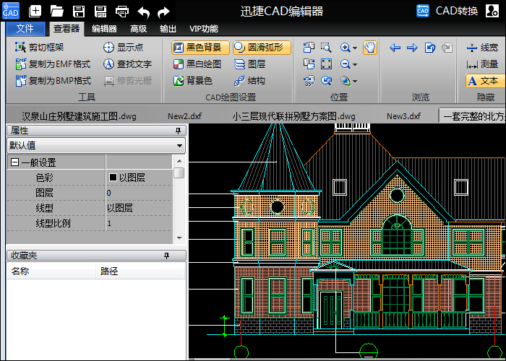Click the user account icon
This screenshot has width=506, height=361.
pyautogui.click(x=492, y=11)
